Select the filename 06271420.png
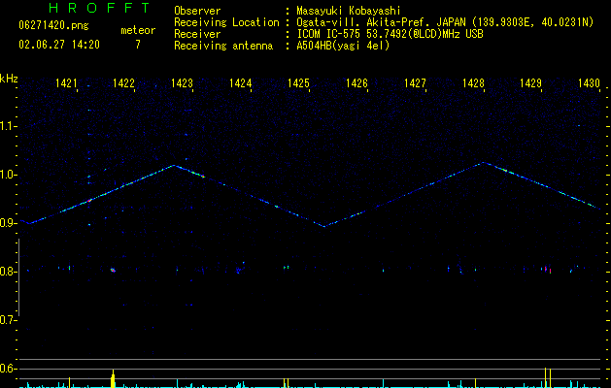The image size is (611, 388). point(53,26)
